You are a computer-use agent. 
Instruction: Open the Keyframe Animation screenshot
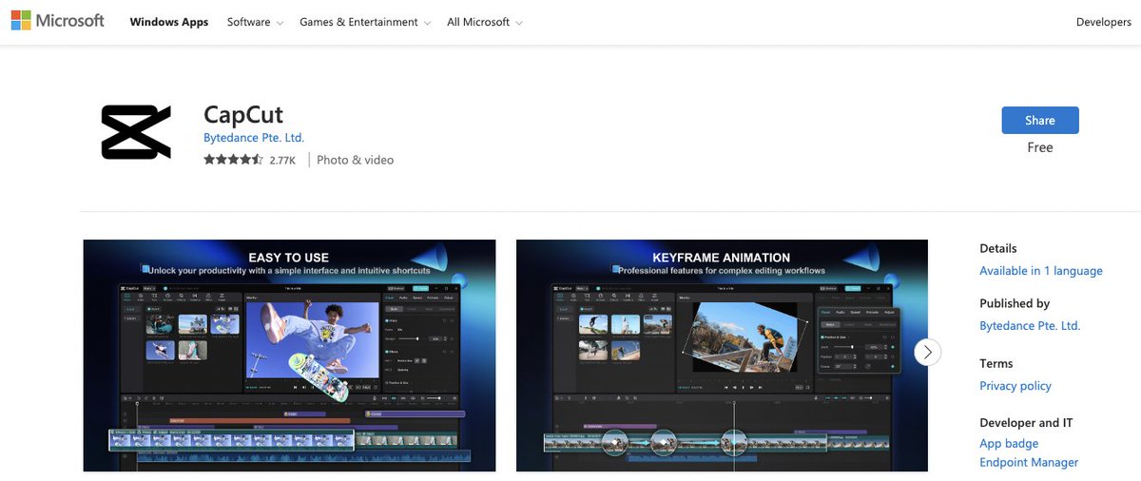coord(722,356)
